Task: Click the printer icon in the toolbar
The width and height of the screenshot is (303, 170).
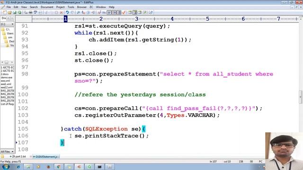Action: pos(30,13)
